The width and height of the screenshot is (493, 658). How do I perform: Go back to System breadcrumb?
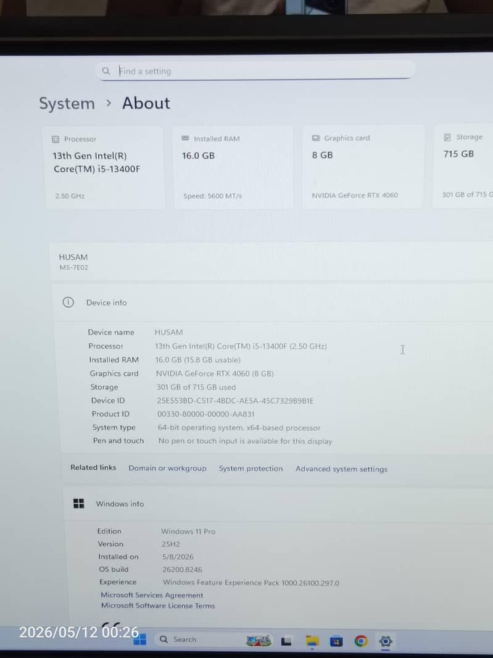[x=67, y=104]
